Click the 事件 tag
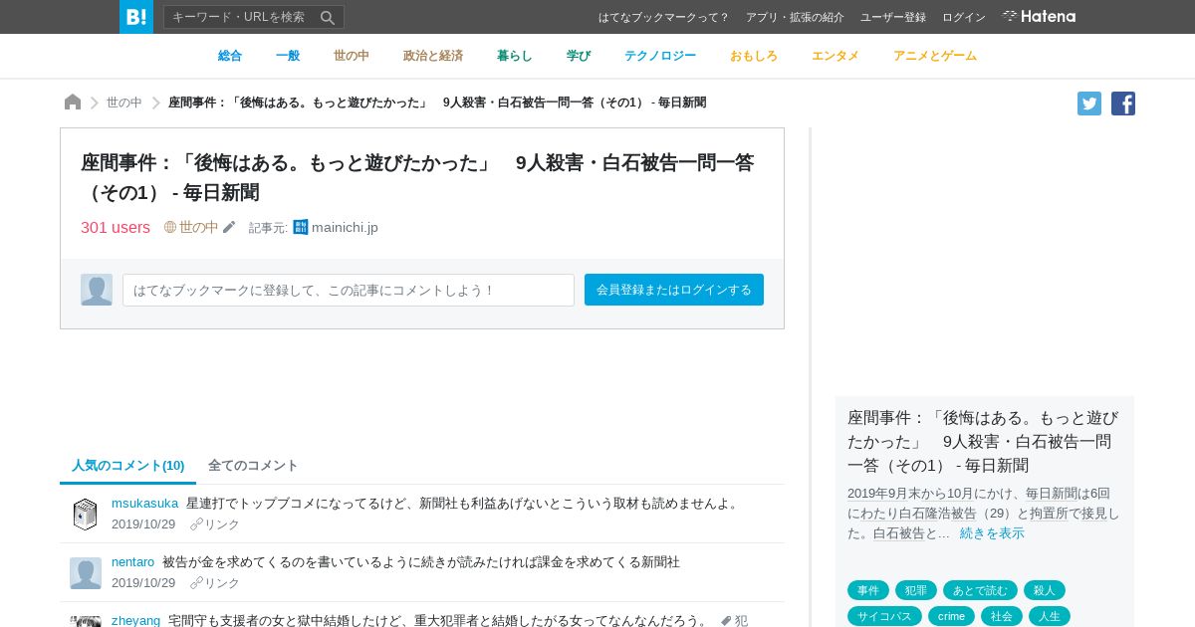 (868, 590)
